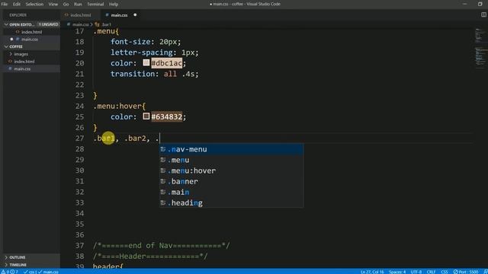Click the CSS icon beside main.css in COFFEE
488x274 pixels.
10,68
